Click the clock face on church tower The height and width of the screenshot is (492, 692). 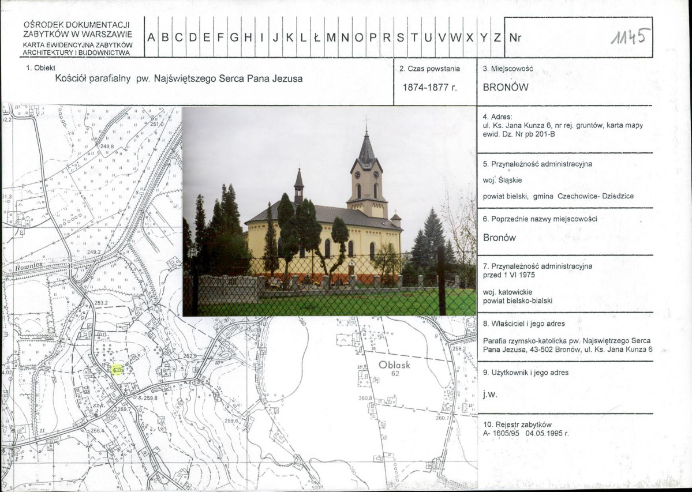[358, 173]
